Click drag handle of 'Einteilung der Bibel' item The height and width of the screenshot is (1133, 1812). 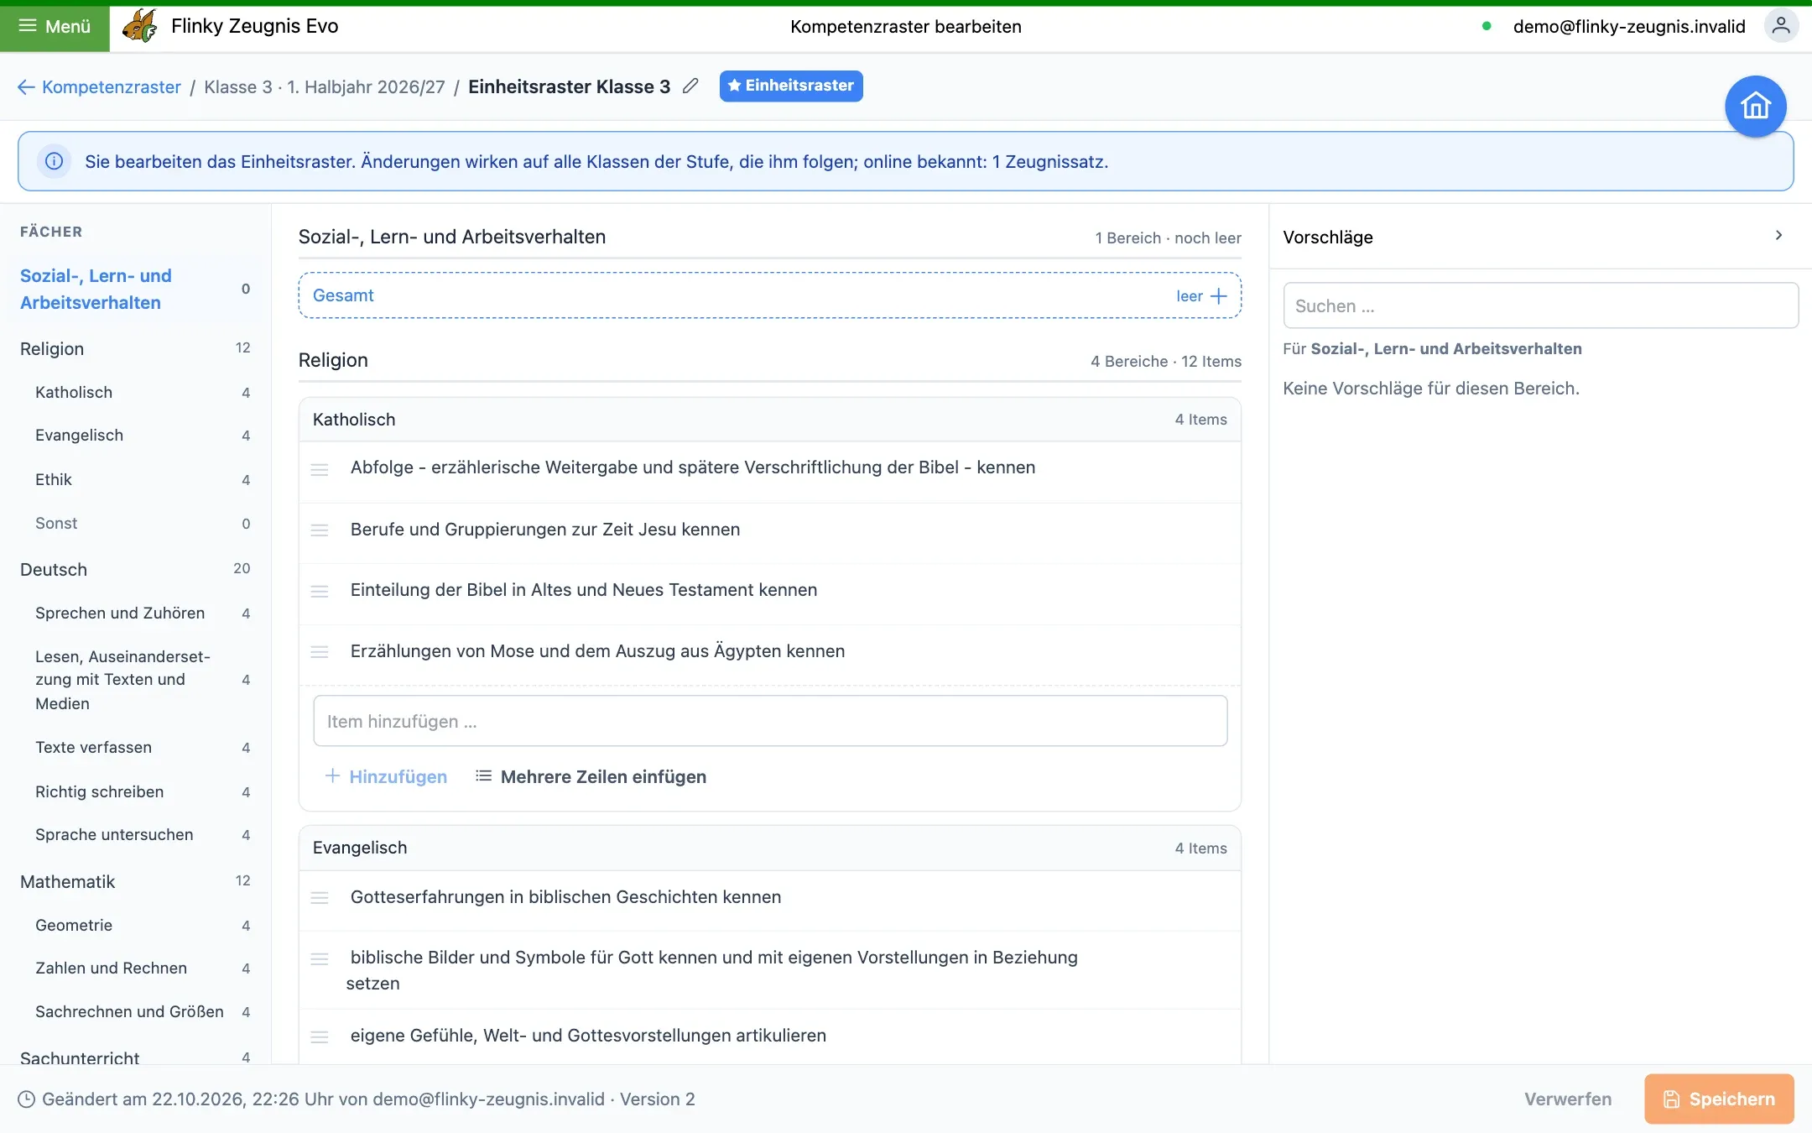coord(320,592)
